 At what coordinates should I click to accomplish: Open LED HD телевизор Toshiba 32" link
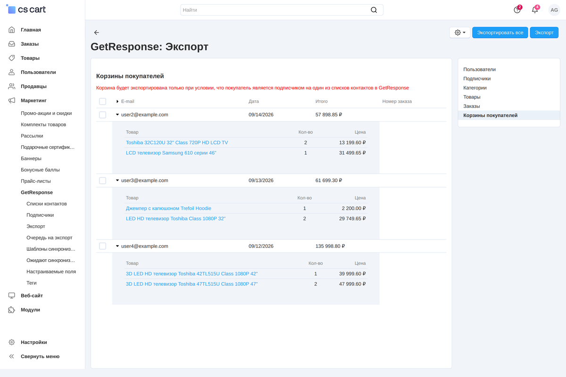176,219
